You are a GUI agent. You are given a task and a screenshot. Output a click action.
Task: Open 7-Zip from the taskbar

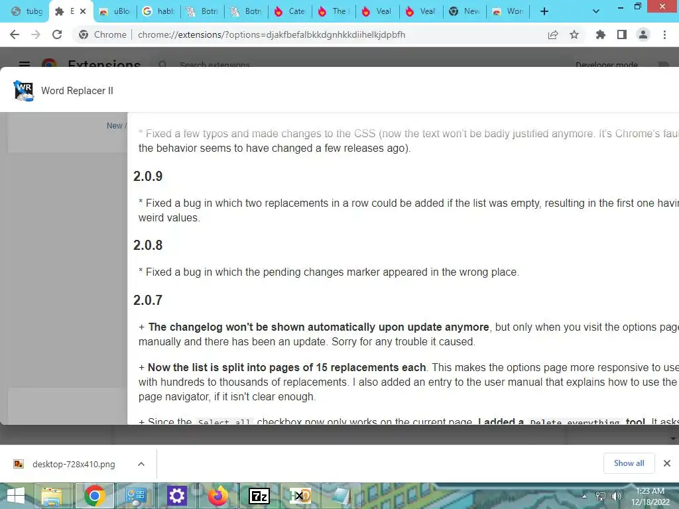pyautogui.click(x=259, y=496)
